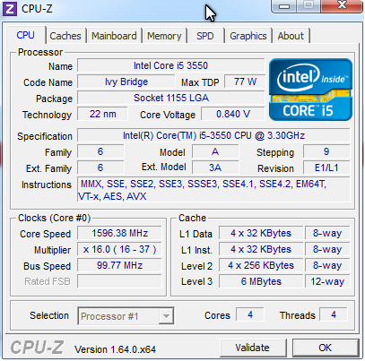Click the L1 Inst. associativity '8-way'

tap(327, 249)
